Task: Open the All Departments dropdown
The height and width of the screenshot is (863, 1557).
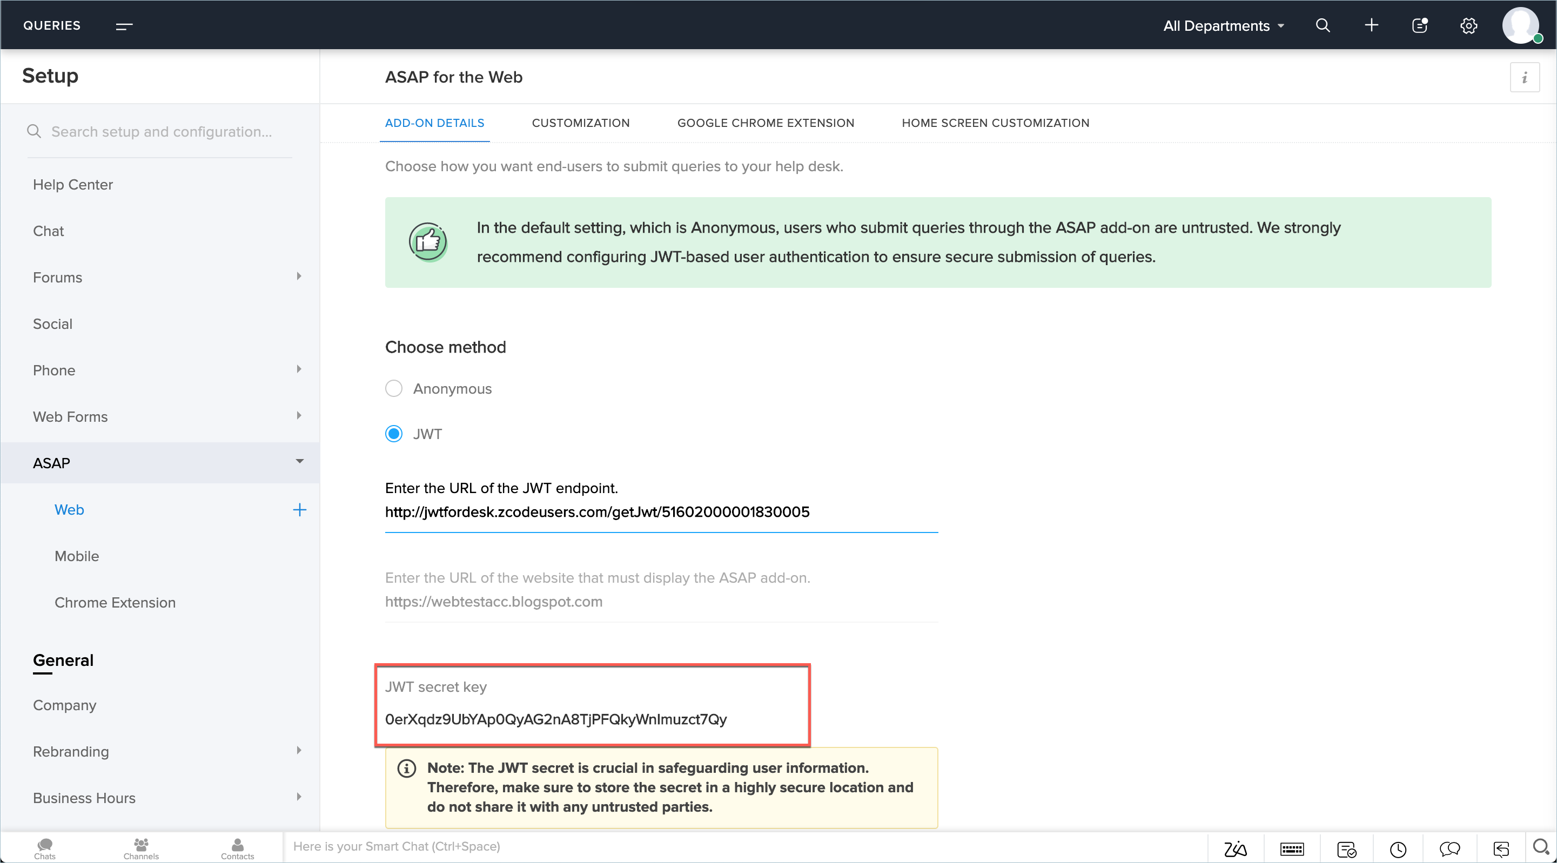Action: (1223, 26)
